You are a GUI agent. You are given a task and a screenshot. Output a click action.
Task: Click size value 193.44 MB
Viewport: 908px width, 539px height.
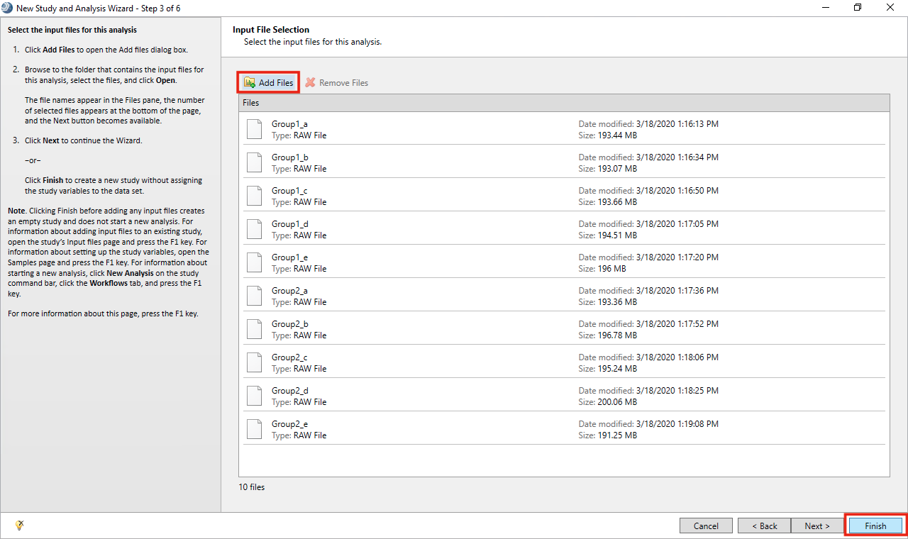617,135
